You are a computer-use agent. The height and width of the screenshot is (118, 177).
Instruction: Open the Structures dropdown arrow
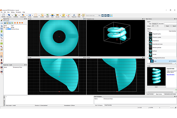[12, 15]
